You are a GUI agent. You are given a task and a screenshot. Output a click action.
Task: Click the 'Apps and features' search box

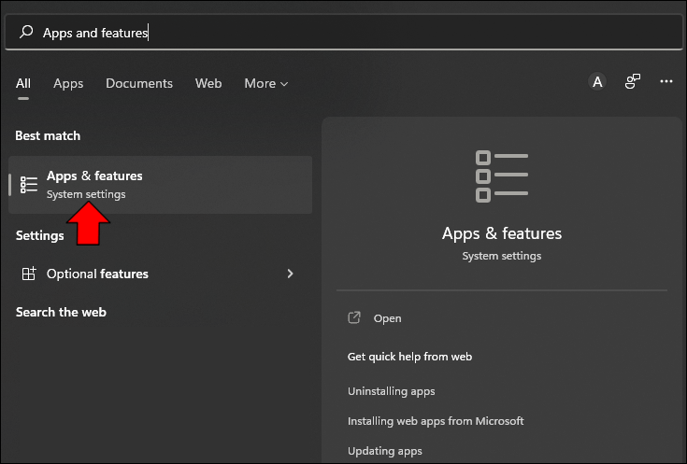344,33
